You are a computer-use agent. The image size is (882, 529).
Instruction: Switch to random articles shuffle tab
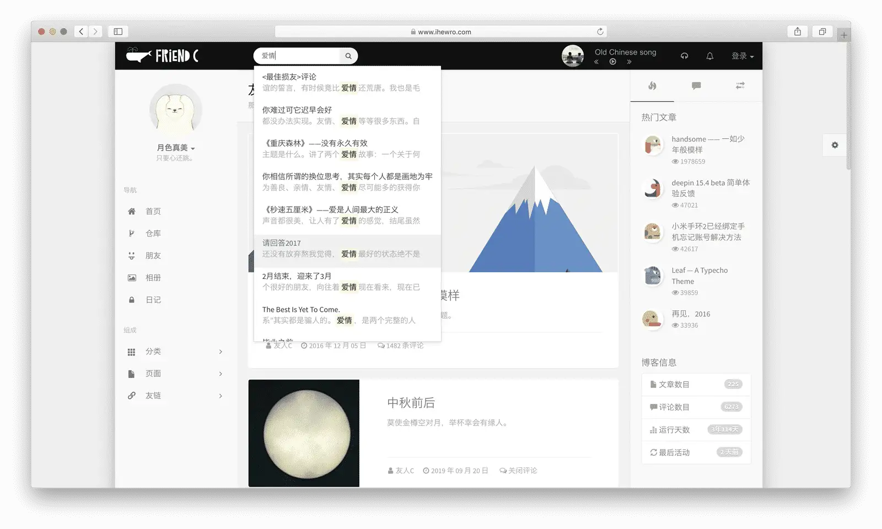(740, 85)
